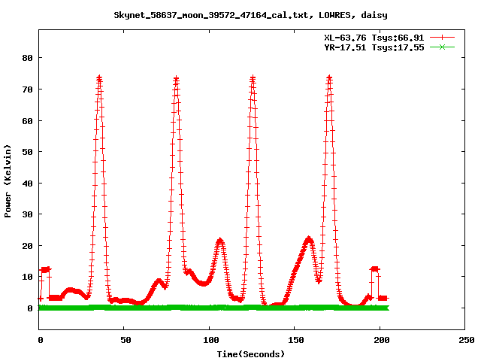Click the x-axis tick label 250
The width and height of the screenshot is (481, 361).
point(466,340)
